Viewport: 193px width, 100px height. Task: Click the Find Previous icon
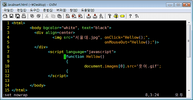80,16
